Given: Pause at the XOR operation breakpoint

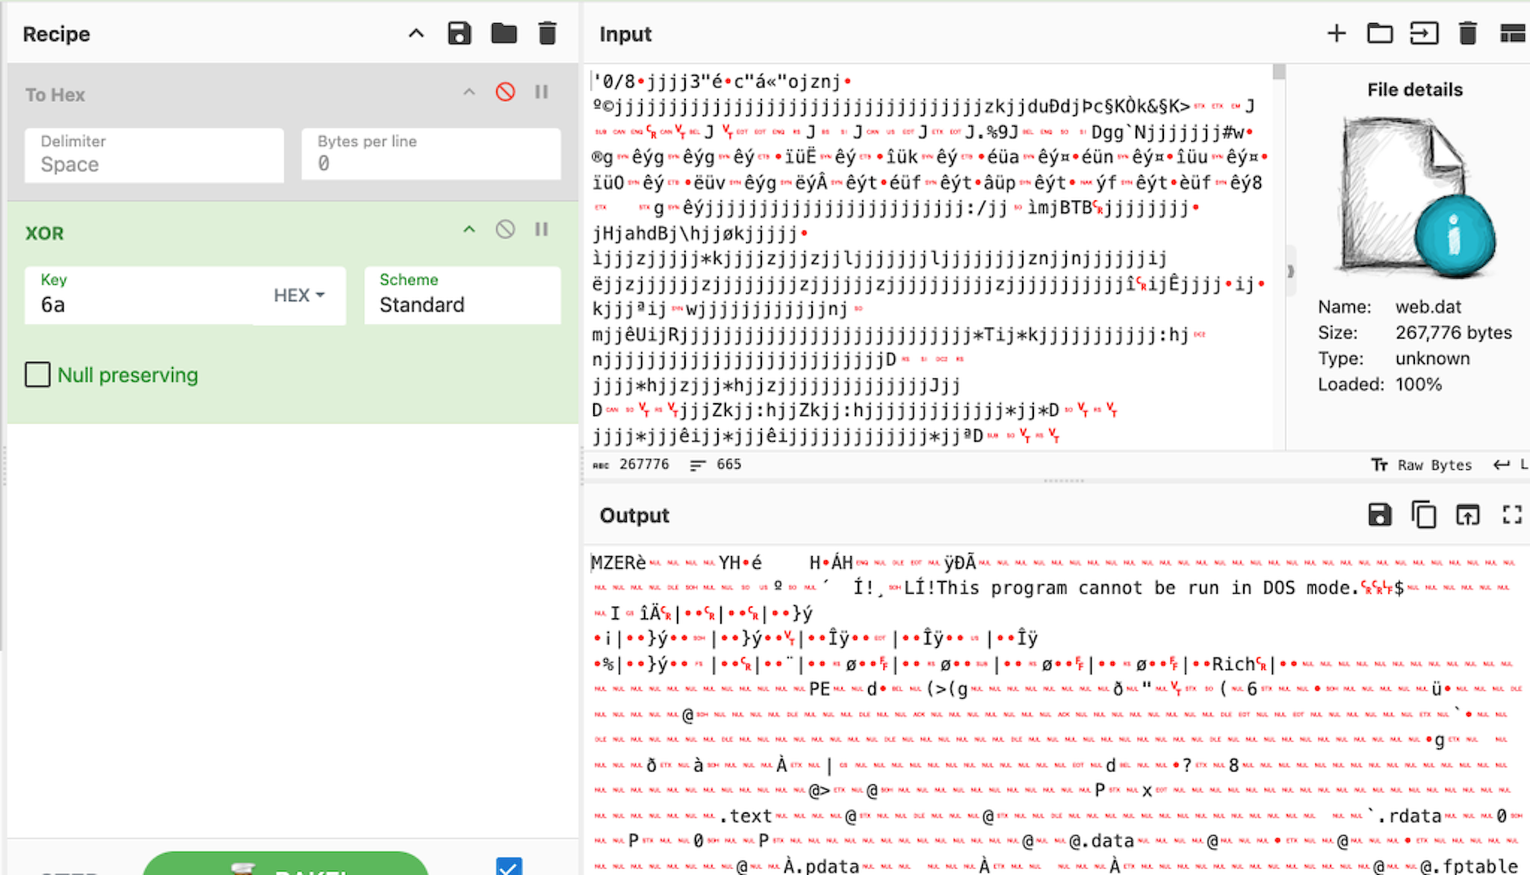Looking at the screenshot, I should tap(542, 229).
